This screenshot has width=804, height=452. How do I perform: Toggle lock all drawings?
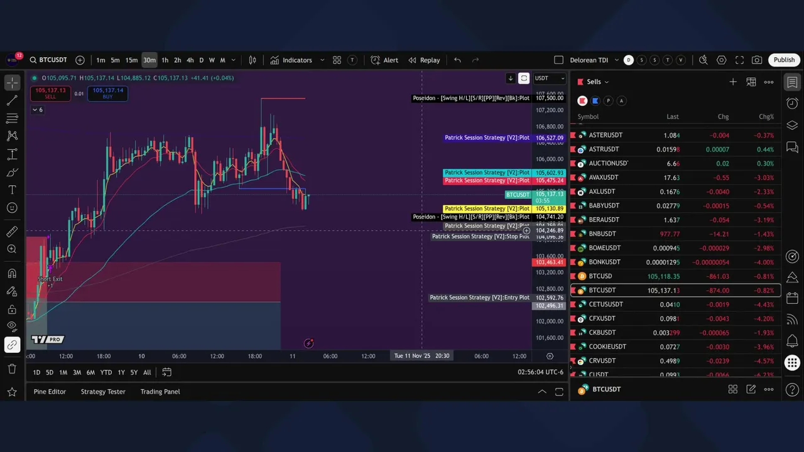[12, 309]
